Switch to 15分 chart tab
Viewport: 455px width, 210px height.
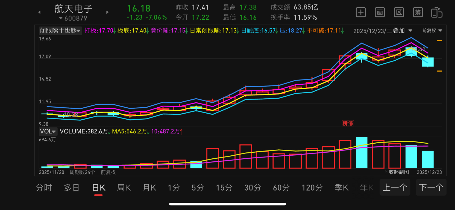[224, 188]
